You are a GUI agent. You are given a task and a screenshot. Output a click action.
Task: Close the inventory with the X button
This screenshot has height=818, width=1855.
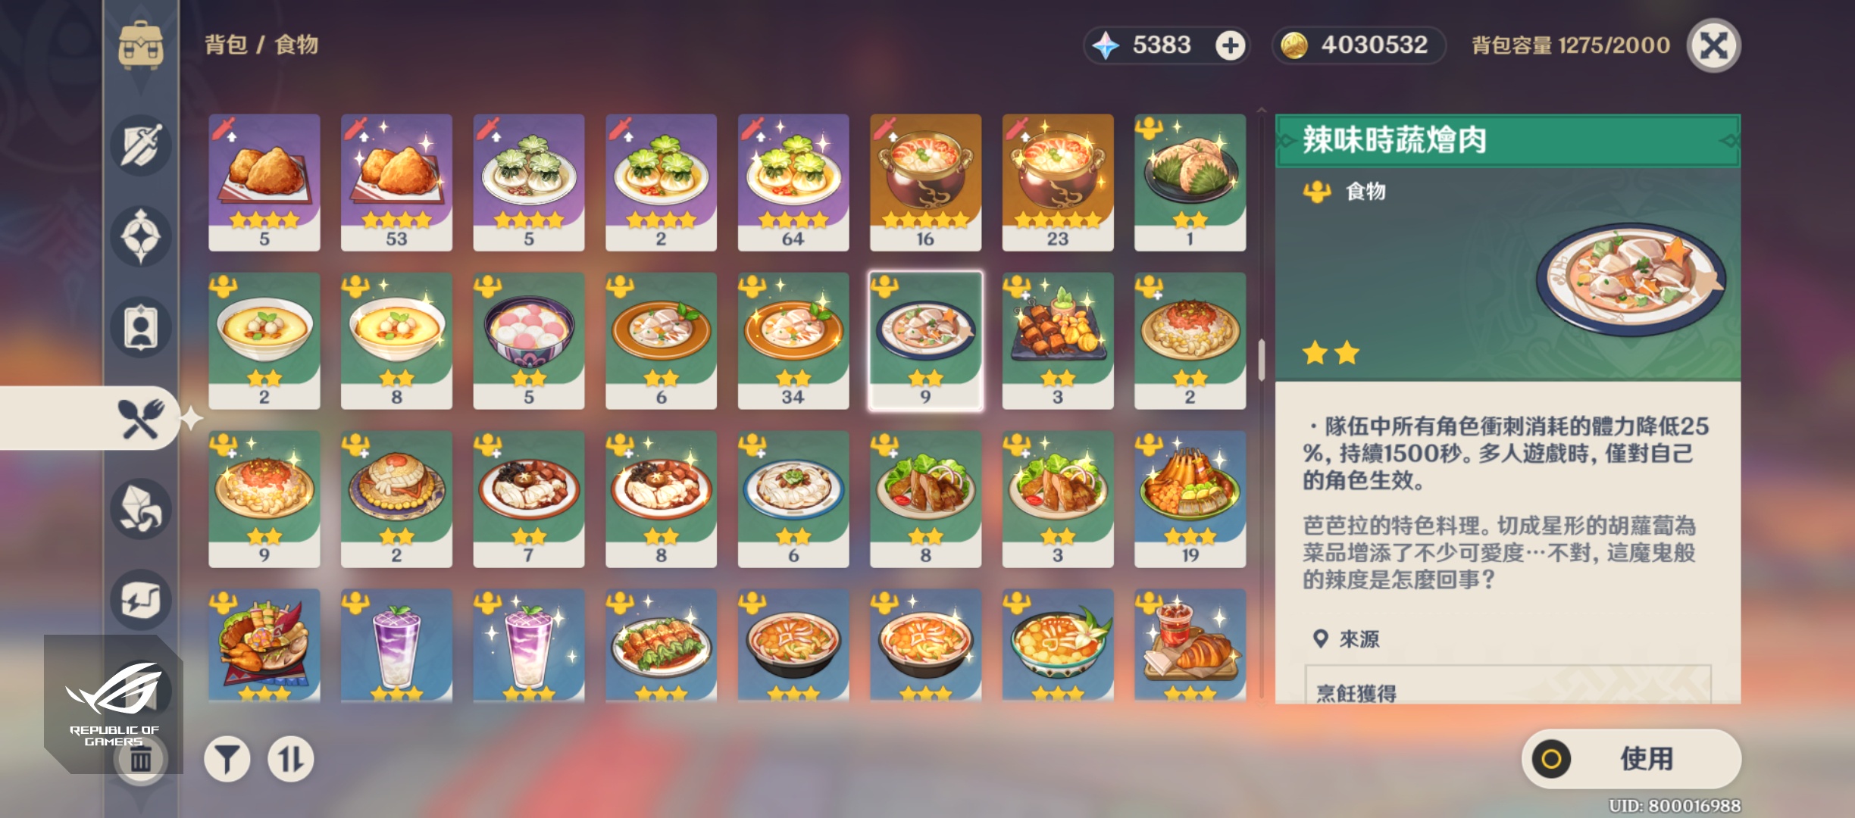pos(1714,45)
